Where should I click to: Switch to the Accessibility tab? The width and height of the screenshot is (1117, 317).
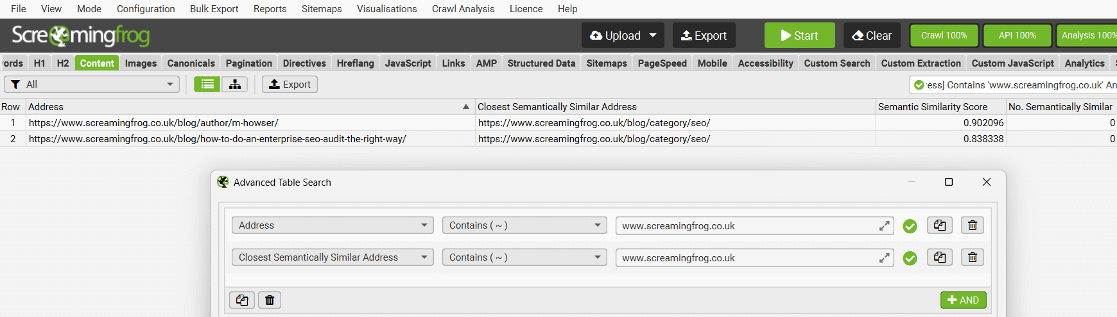pos(766,63)
